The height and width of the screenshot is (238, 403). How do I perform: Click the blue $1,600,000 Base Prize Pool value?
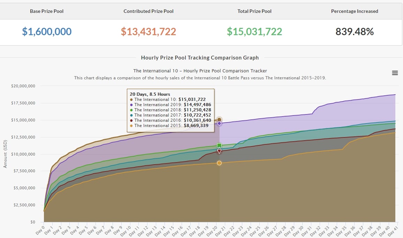(x=47, y=32)
